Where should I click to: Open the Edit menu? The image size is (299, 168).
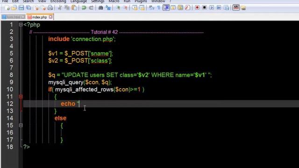coord(15,1)
